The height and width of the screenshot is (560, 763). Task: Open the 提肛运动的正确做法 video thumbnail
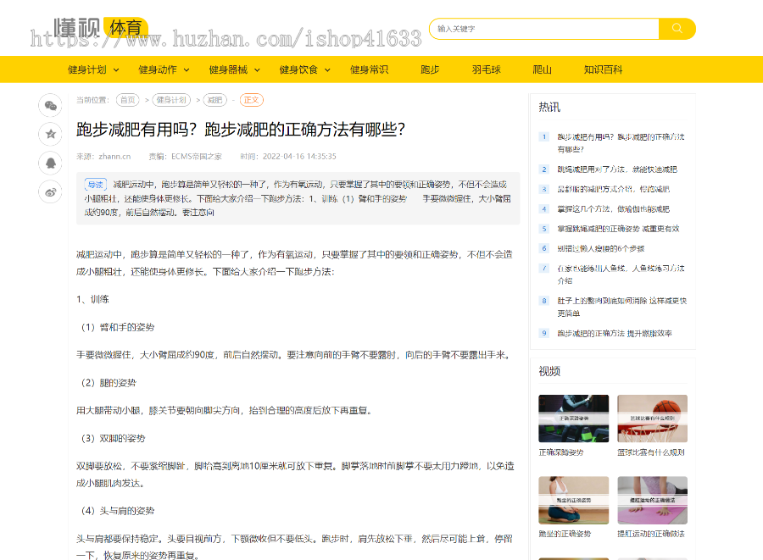pos(653,500)
